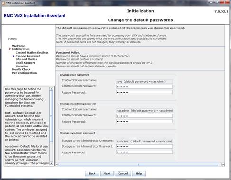Select Change Password step
Viewport: 231px width, 180px height.
click(28, 56)
